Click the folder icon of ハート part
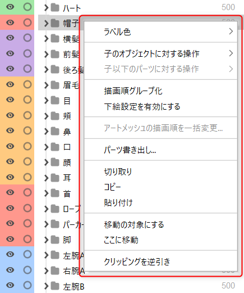This screenshot has height=293, width=244. pos(55,7)
